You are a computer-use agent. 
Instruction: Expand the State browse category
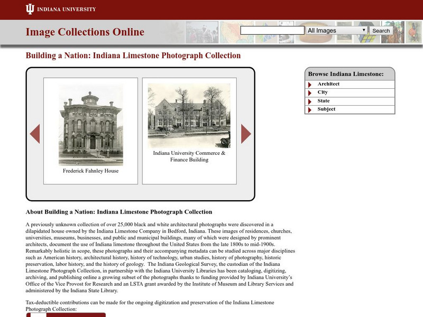pyautogui.click(x=323, y=101)
